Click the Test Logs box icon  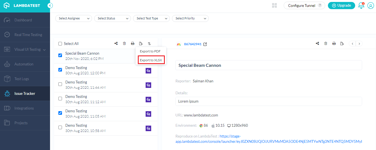click(x=7, y=79)
